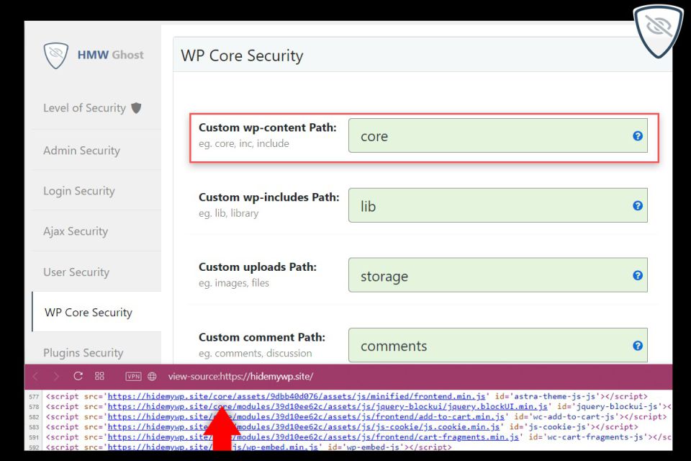Click help icon beside wp-includes path field
The image size is (691, 461).
pyautogui.click(x=637, y=205)
